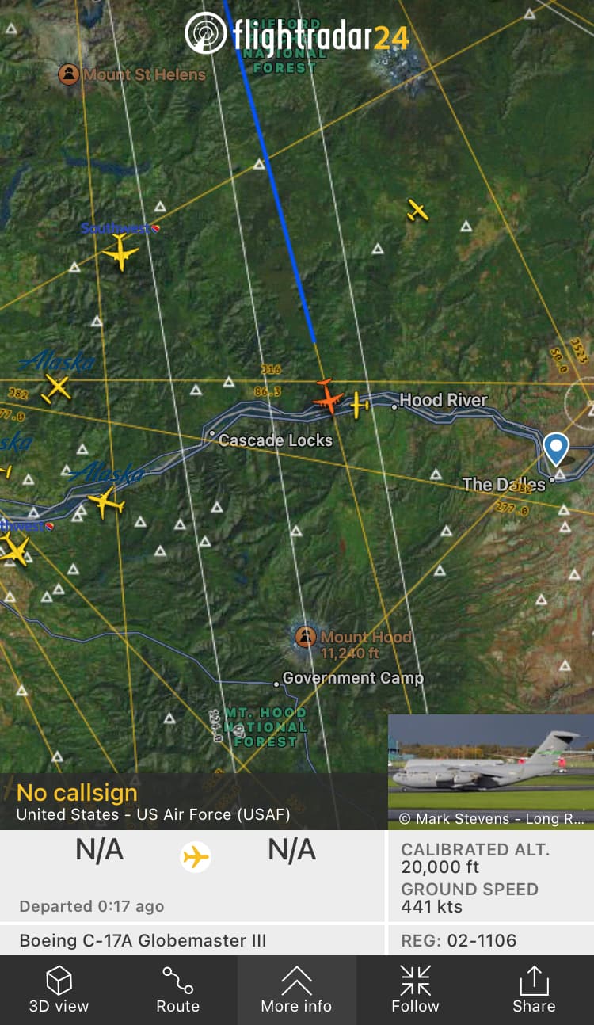The height and width of the screenshot is (1025, 594).
Task: Tap the No callsign header
Action: 77,793
